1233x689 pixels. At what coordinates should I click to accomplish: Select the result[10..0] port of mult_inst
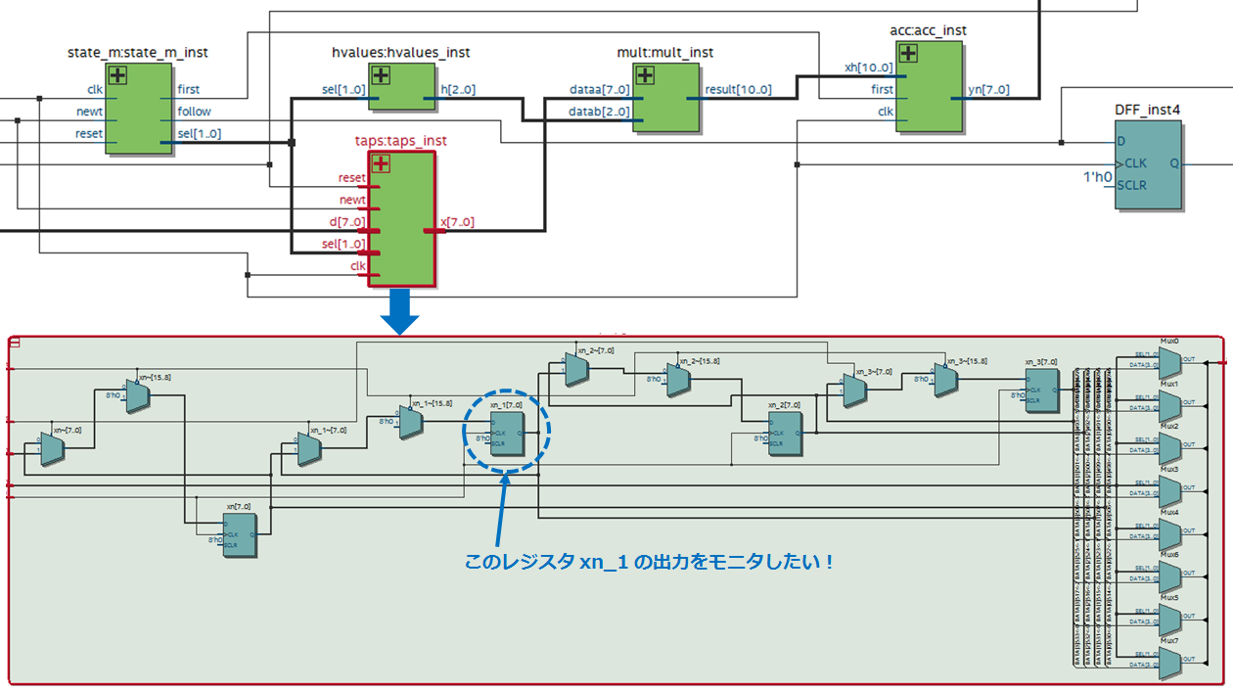point(737,90)
